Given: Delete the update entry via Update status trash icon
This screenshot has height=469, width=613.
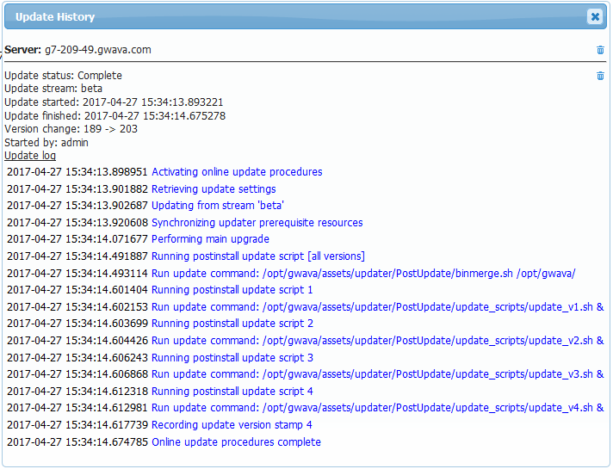Looking at the screenshot, I should point(600,76).
